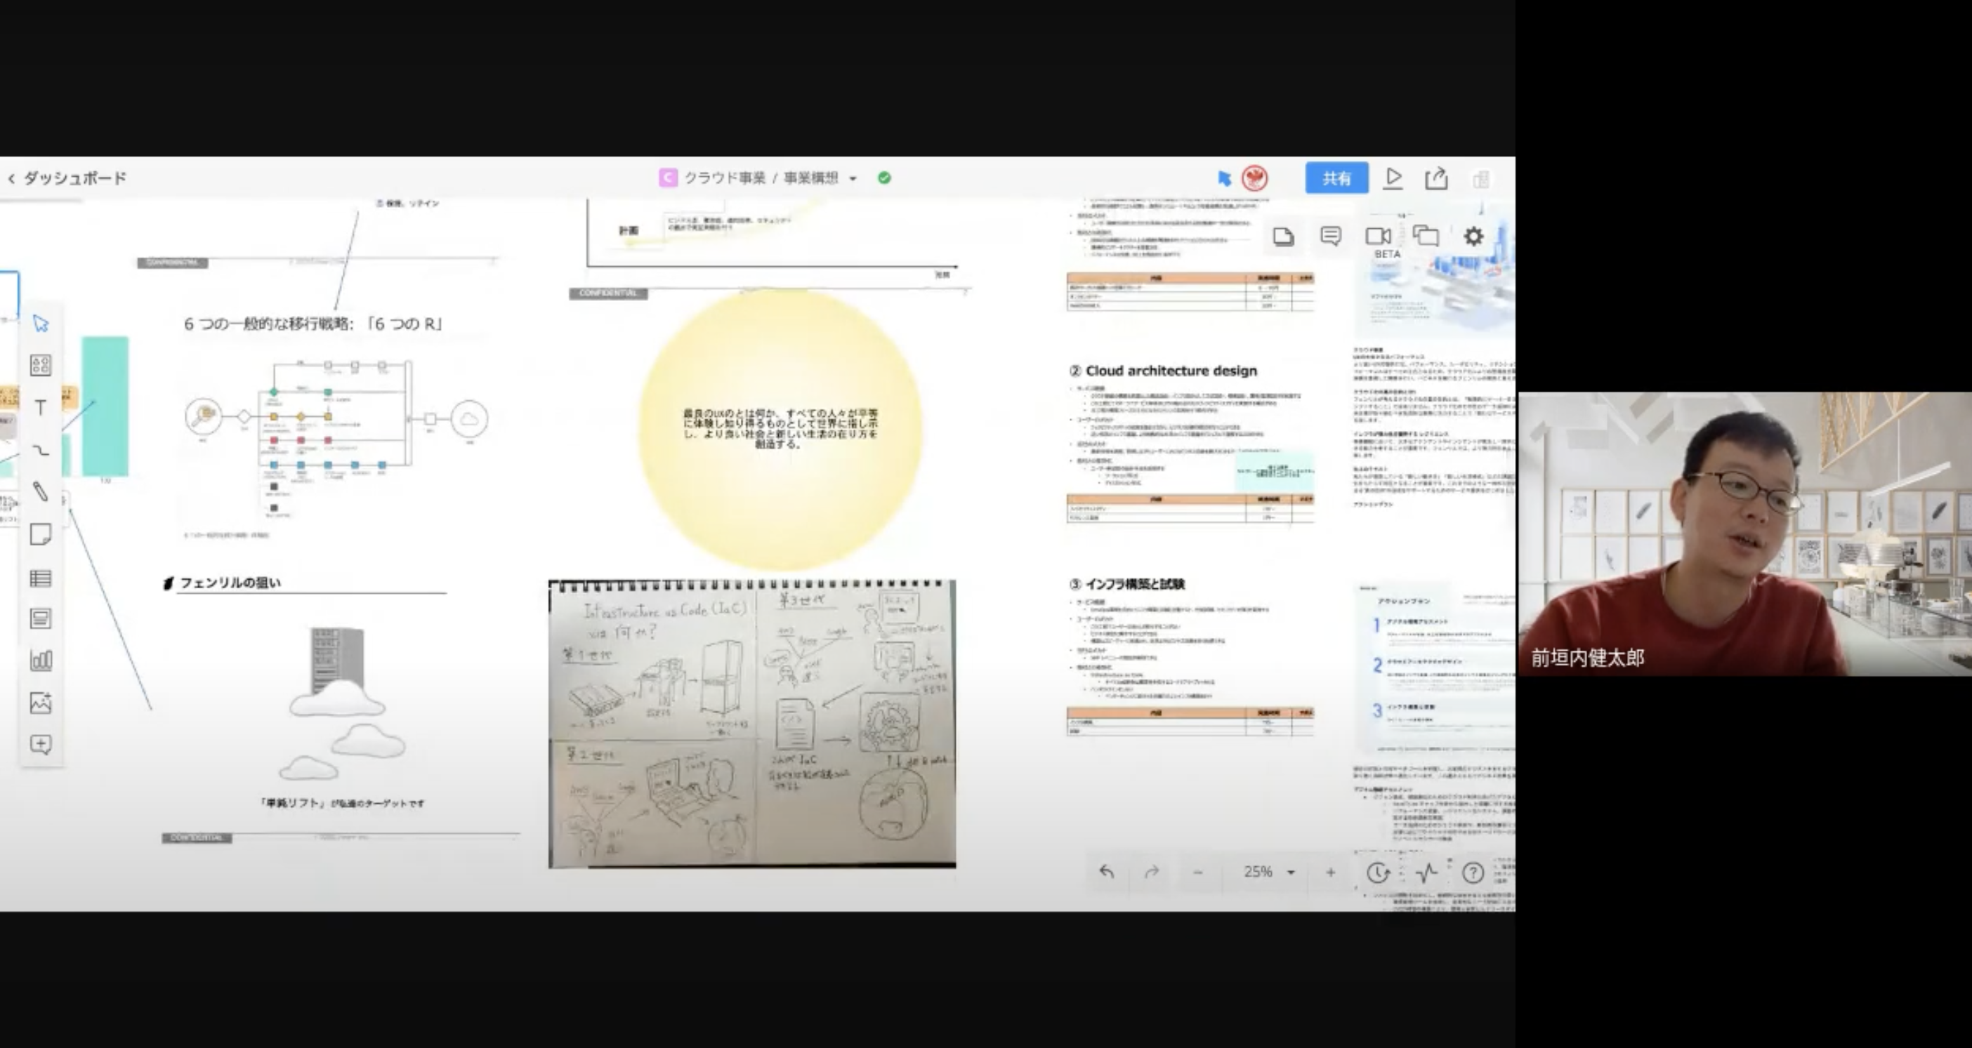
Task: Insert a table using the toolbar
Action: pos(41,578)
